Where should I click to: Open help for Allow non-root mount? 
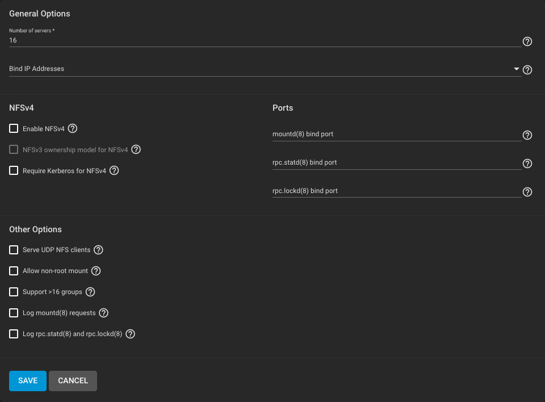coord(96,271)
